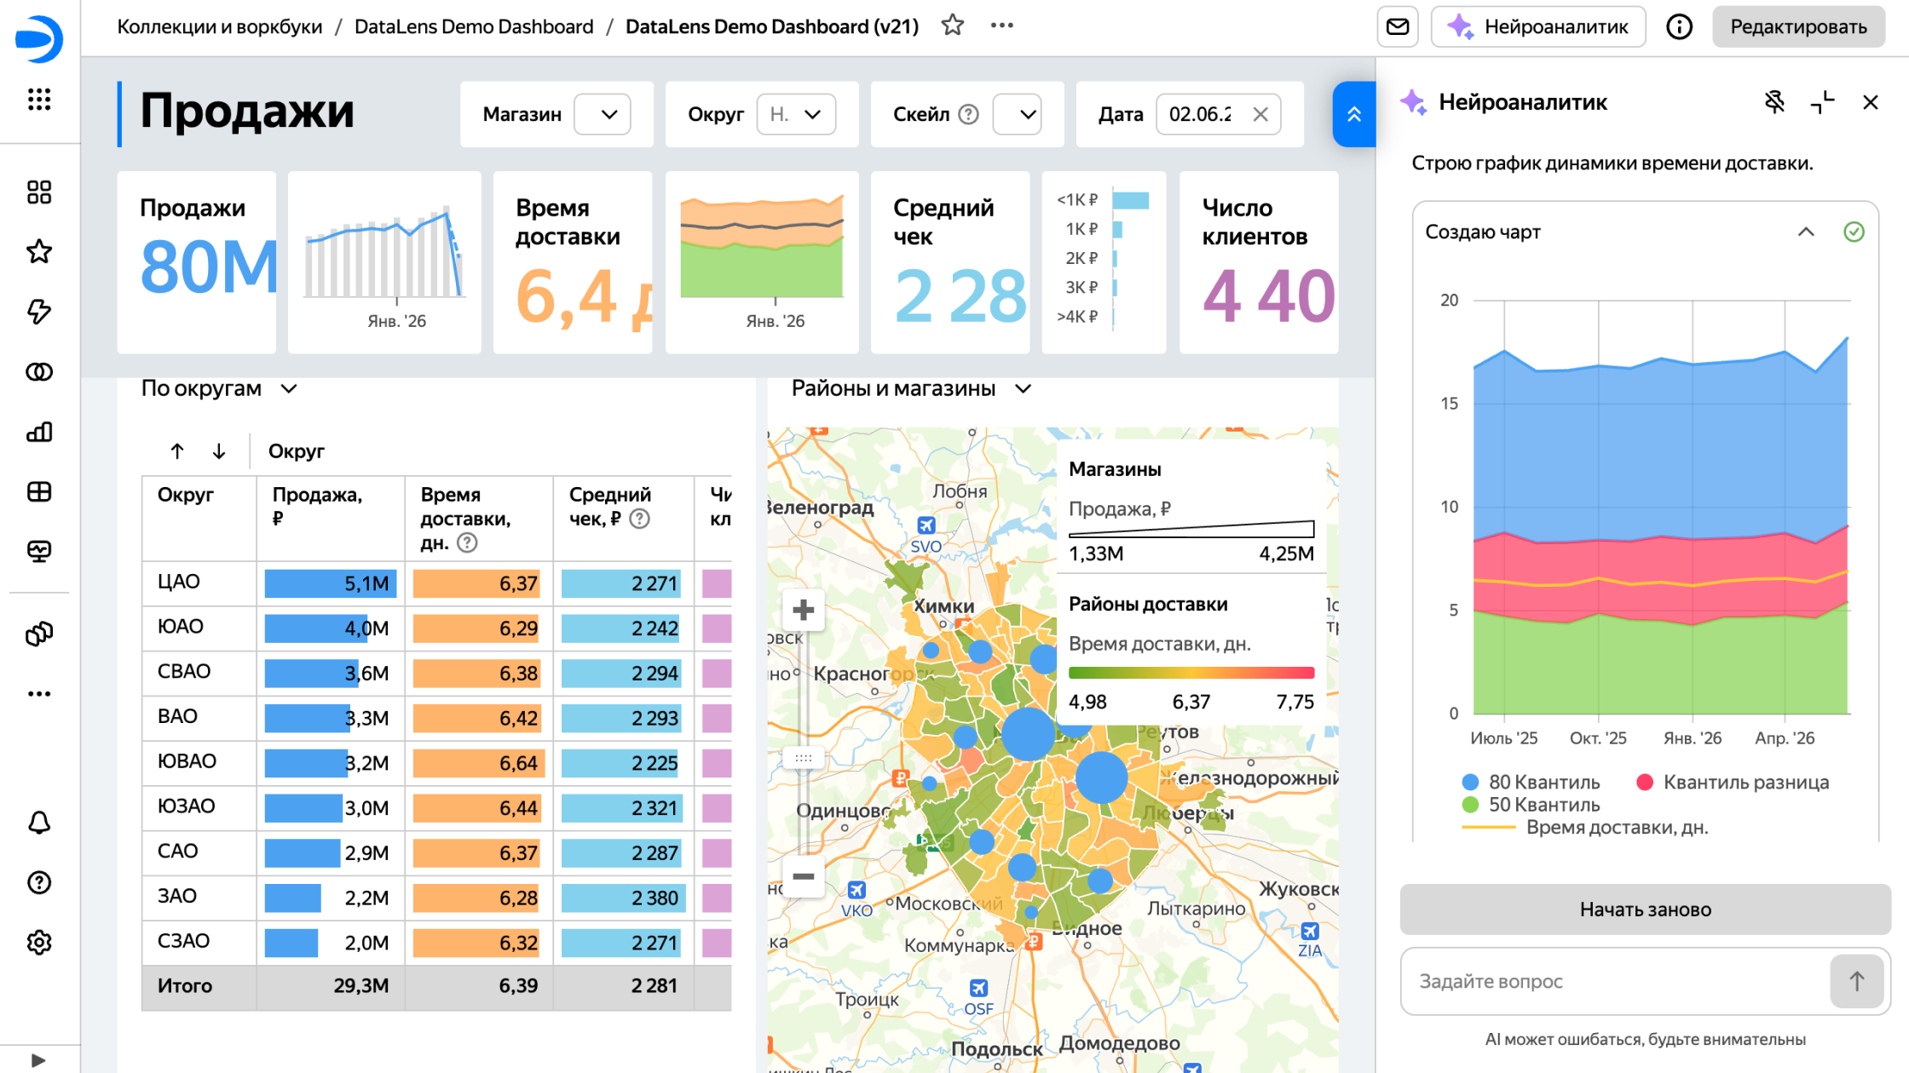Image resolution: width=1909 pixels, height=1073 pixels.
Task: Open settings gear in sidebar
Action: [39, 943]
